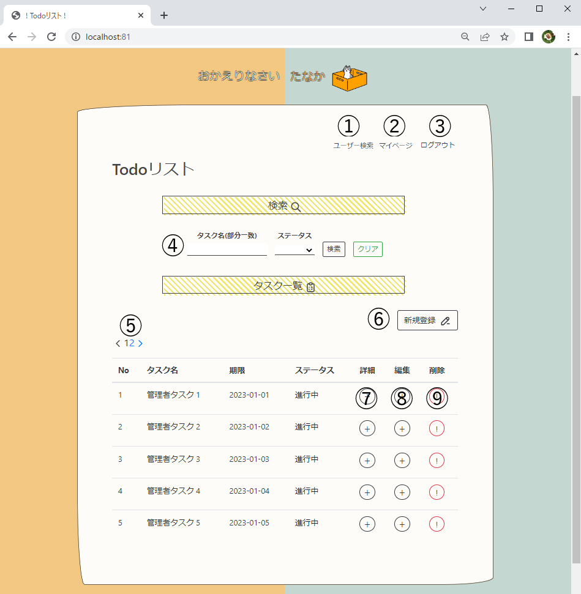The width and height of the screenshot is (581, 594).
Task: Delete 管理者タスク 4 with red exclamation icon
Action: (x=437, y=492)
